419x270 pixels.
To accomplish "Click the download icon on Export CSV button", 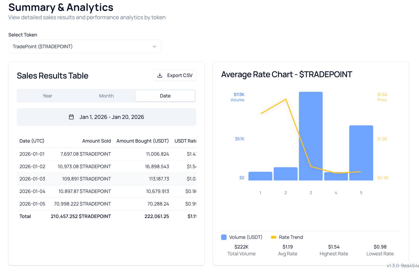I will click(159, 75).
